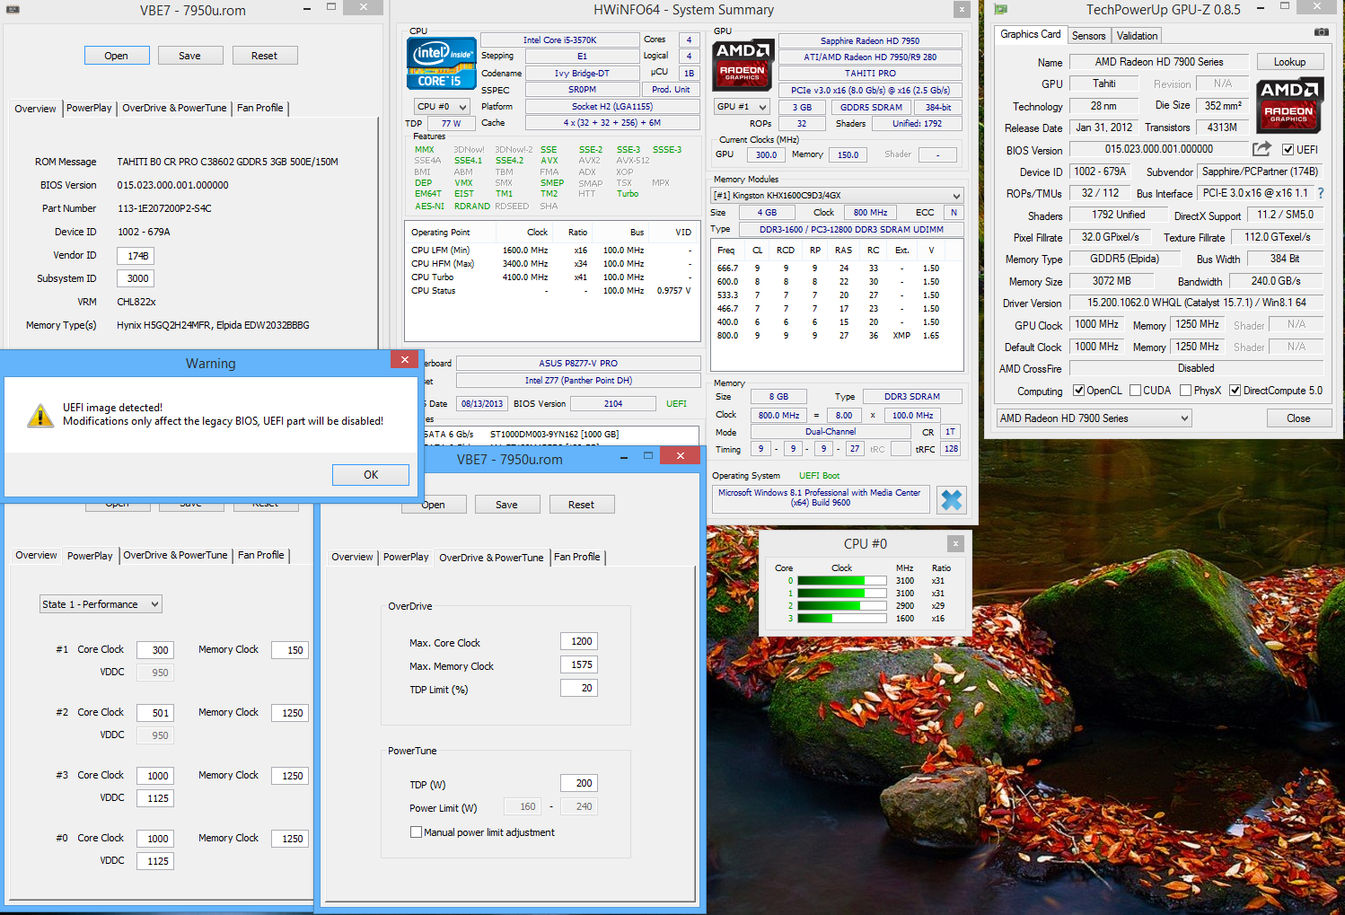Click the #2 Core Clock field showing 501
Image resolution: width=1345 pixels, height=915 pixels.
(155, 713)
